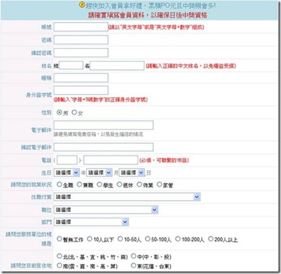Open the 生日 month dropdown
This screenshot has height=274, width=281.
click(99, 173)
